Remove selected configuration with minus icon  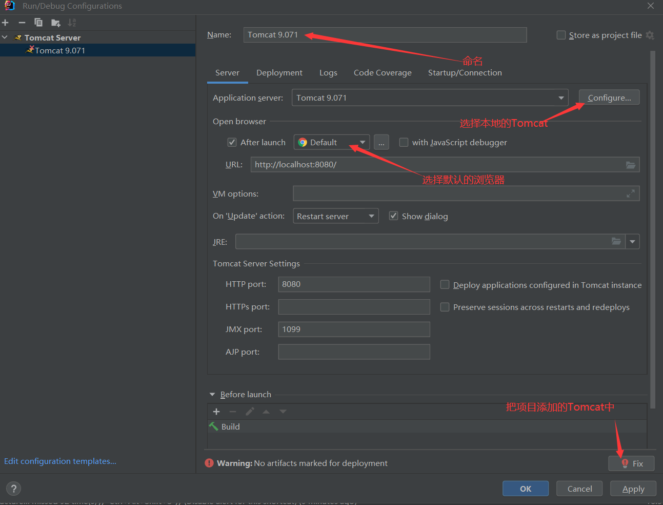[x=22, y=23]
